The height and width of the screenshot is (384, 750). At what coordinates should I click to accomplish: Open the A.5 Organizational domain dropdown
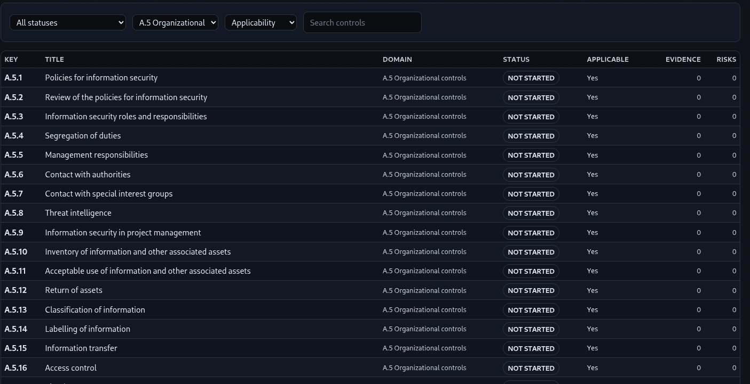(175, 22)
